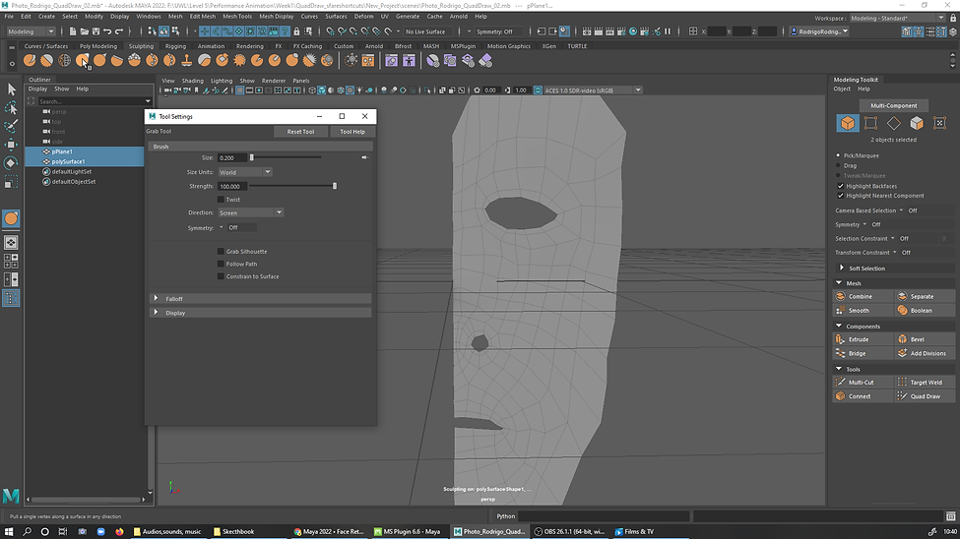Uncheck Highlight Backfaces
960x539 pixels.
841,186
